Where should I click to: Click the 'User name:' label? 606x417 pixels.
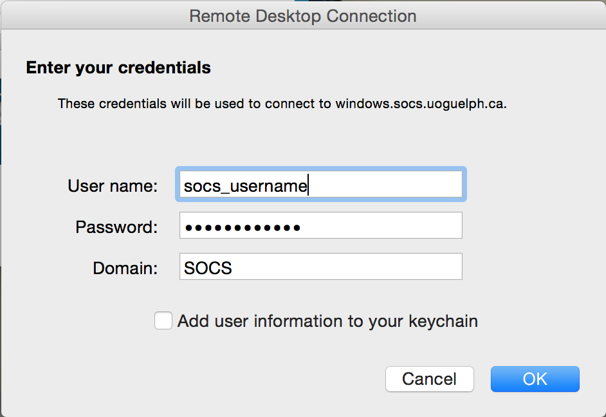pyautogui.click(x=112, y=186)
